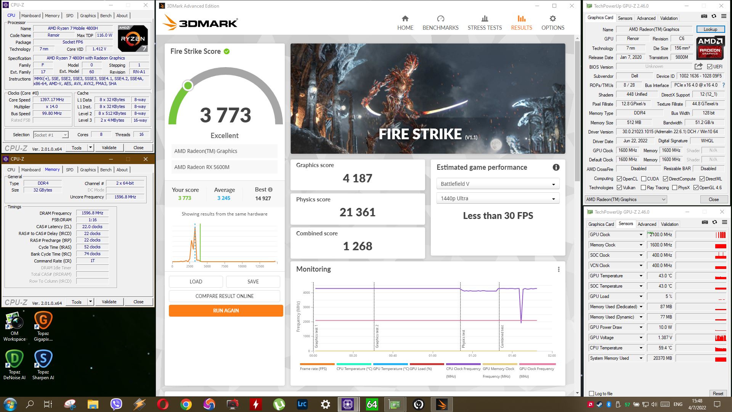Open Chrome from taskbar

click(186, 404)
